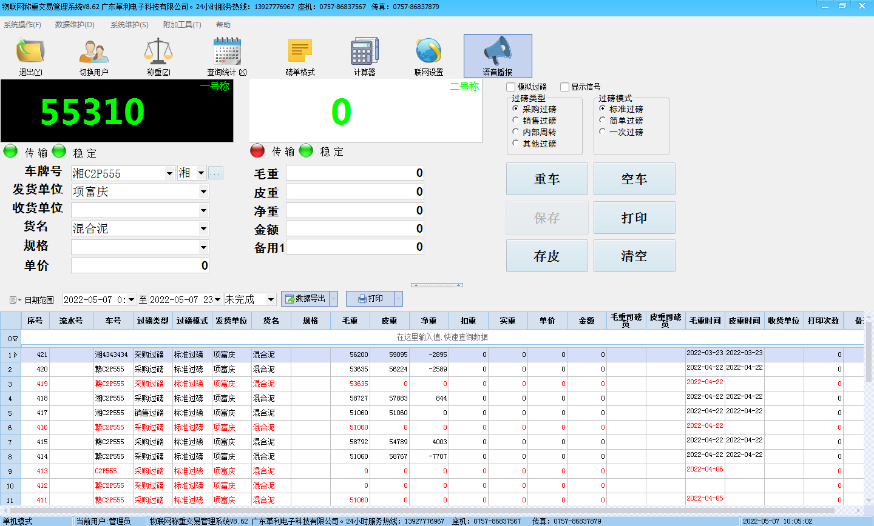Screen dimensions: 874x526
Task: Open 查询统计 calendar icon
Action: pos(227,52)
